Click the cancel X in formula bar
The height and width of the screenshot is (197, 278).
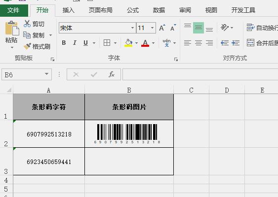click(x=76, y=74)
